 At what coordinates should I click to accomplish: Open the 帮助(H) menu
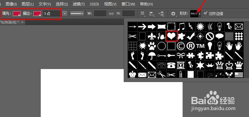[146, 4]
